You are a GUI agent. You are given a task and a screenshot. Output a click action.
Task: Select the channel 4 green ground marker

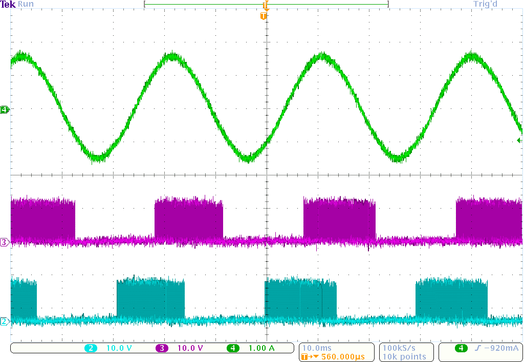pos(5,109)
